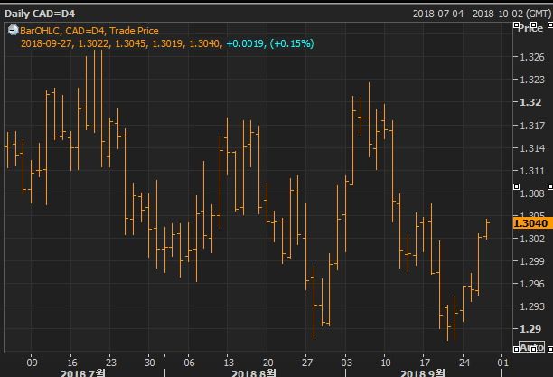Click the 27 date tick label
This screenshot has width=553, height=377.
pos(307,363)
